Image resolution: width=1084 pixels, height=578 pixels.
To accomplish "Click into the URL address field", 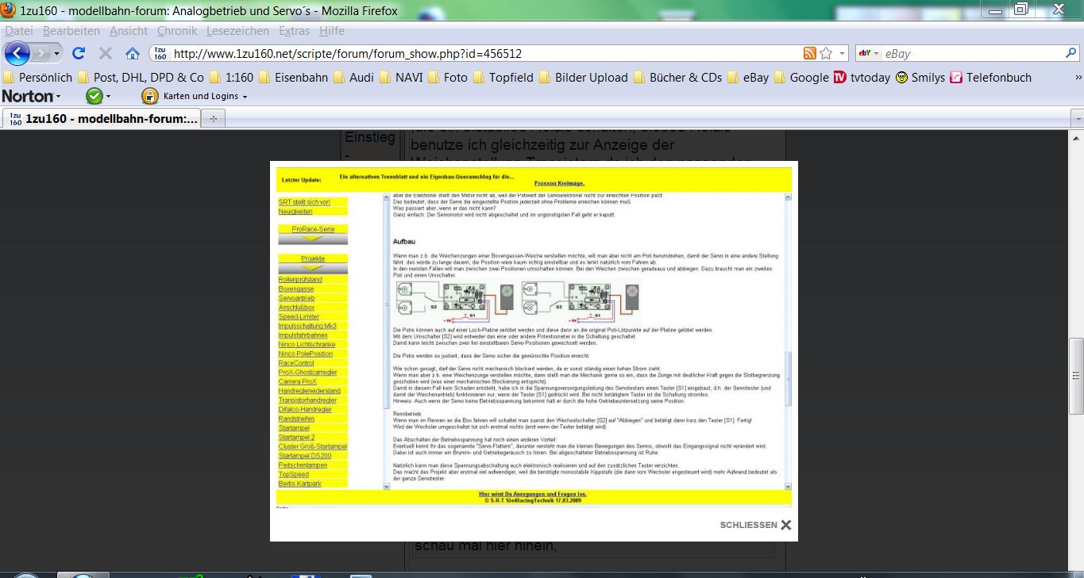I will coord(476,53).
